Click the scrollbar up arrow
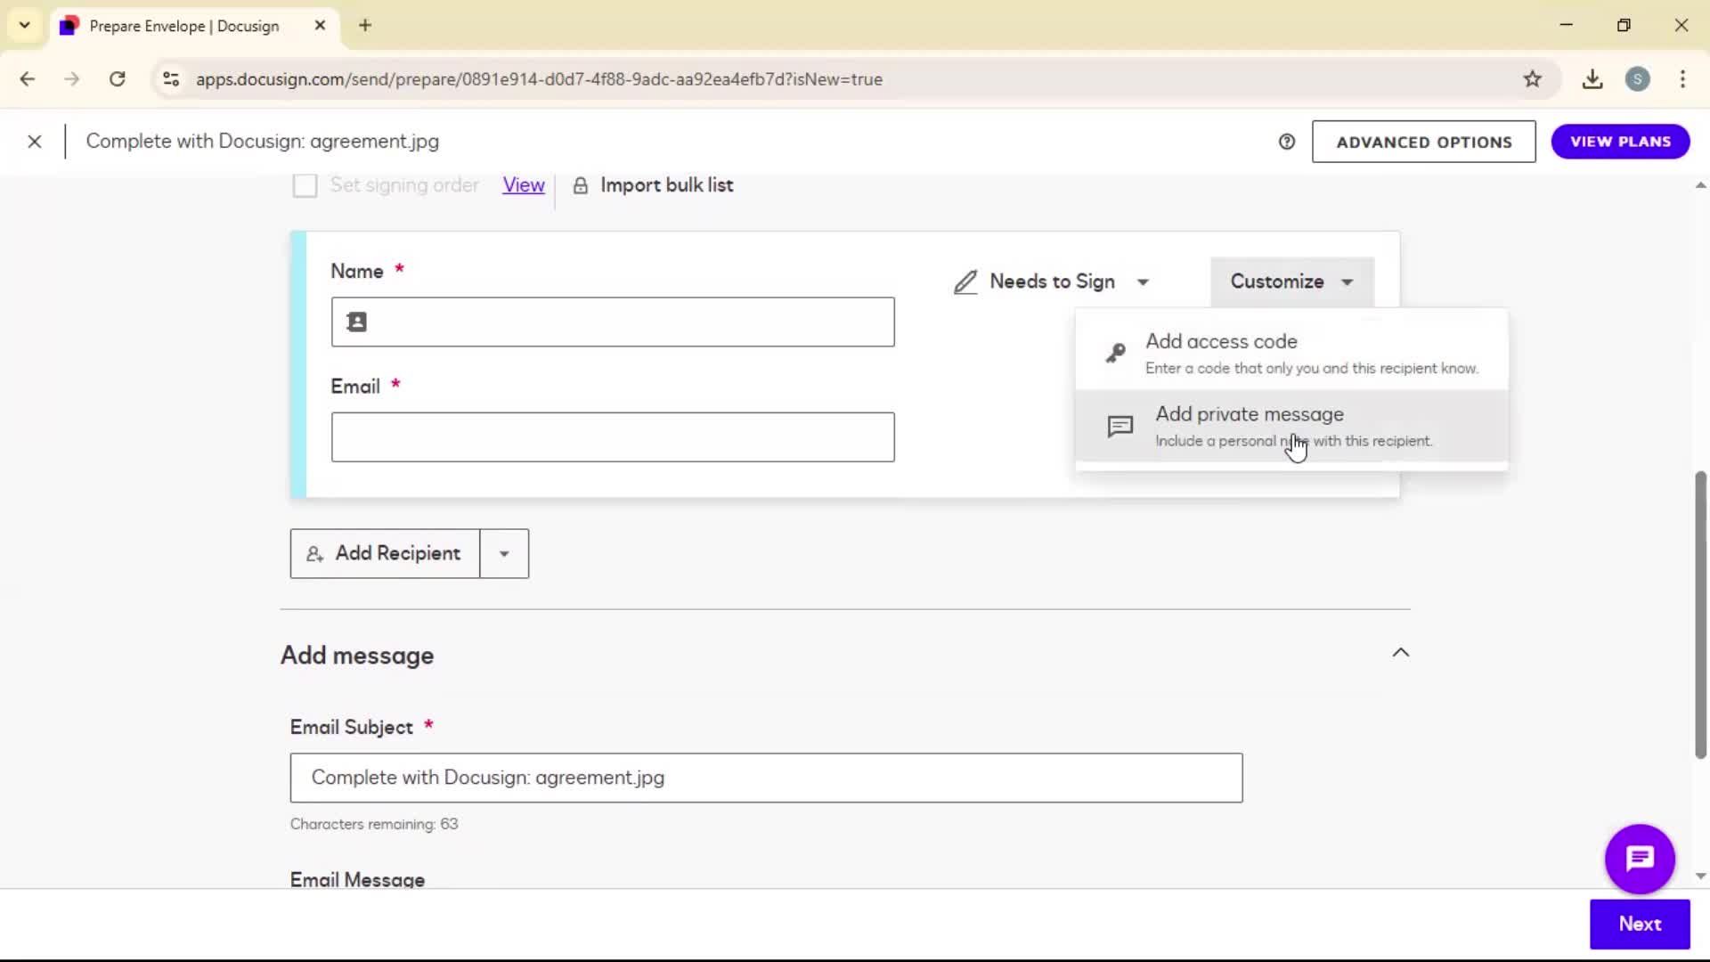This screenshot has width=1710, height=962. coord(1700,185)
